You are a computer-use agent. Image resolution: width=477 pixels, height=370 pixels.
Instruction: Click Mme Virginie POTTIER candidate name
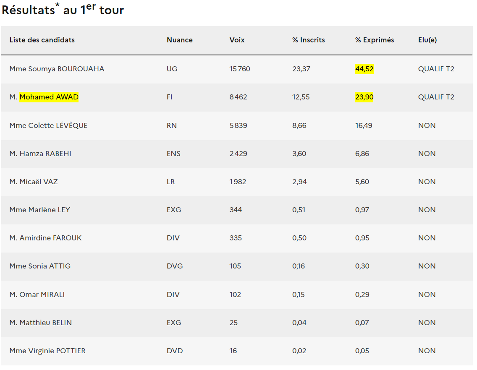click(x=47, y=351)
